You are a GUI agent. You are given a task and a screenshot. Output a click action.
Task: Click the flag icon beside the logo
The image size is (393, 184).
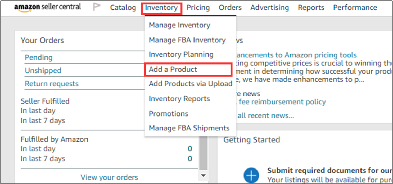pyautogui.click(x=97, y=7)
